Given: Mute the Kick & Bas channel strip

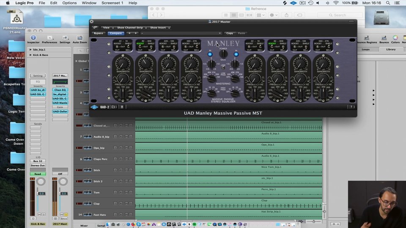Looking at the screenshot, I should [x=39, y=214].
